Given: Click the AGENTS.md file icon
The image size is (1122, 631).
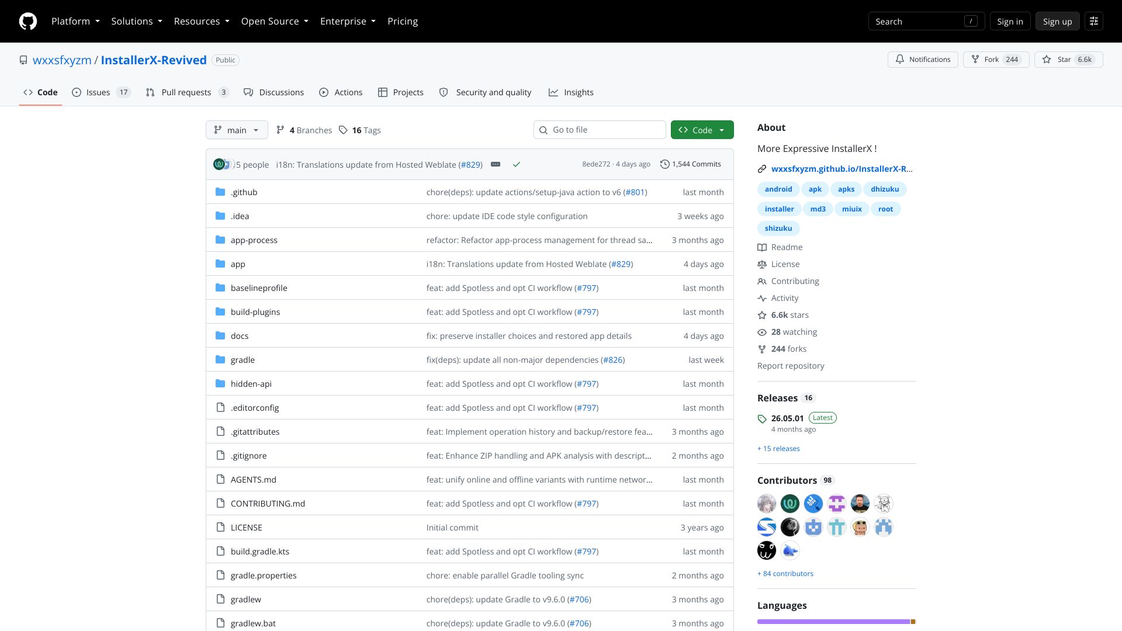Looking at the screenshot, I should (220, 480).
